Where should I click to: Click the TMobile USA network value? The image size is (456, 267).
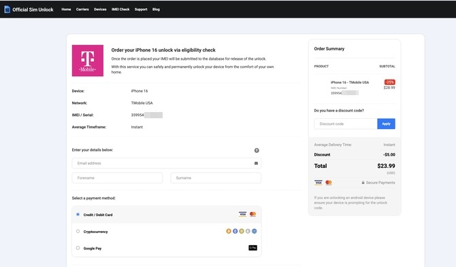142,103
